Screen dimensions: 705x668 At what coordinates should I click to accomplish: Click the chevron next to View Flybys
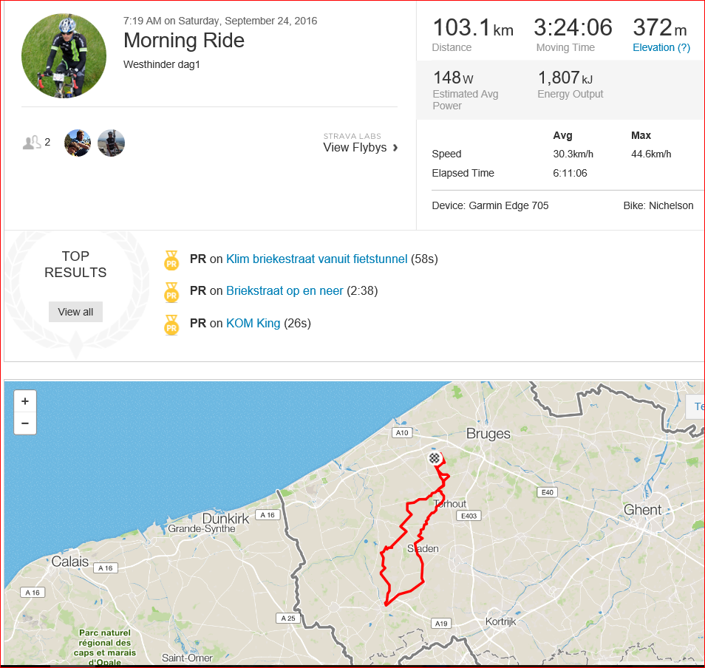(395, 148)
